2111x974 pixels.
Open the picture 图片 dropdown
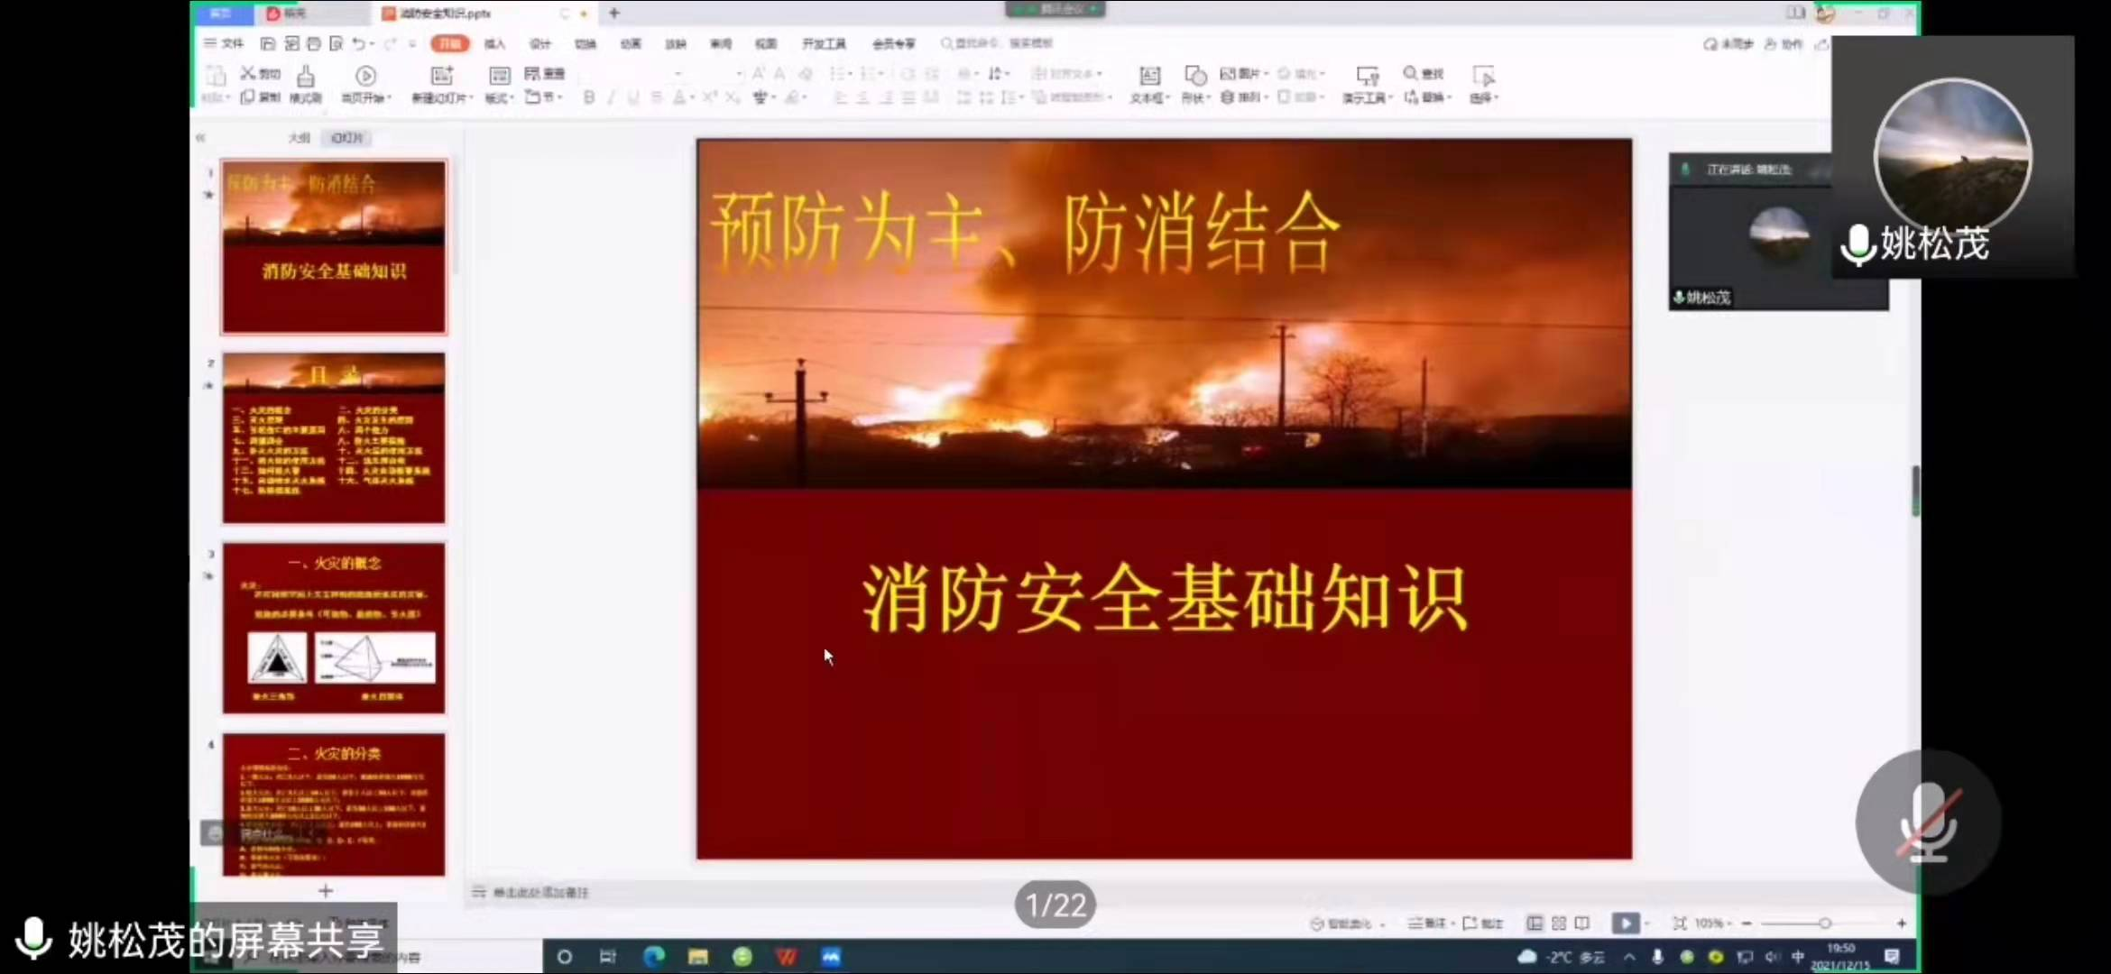point(1244,73)
